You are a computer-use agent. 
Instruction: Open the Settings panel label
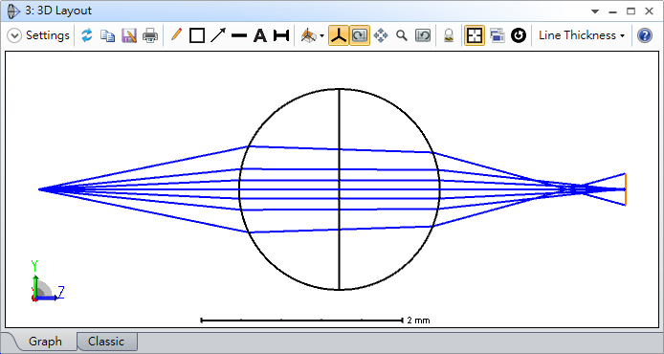click(48, 35)
